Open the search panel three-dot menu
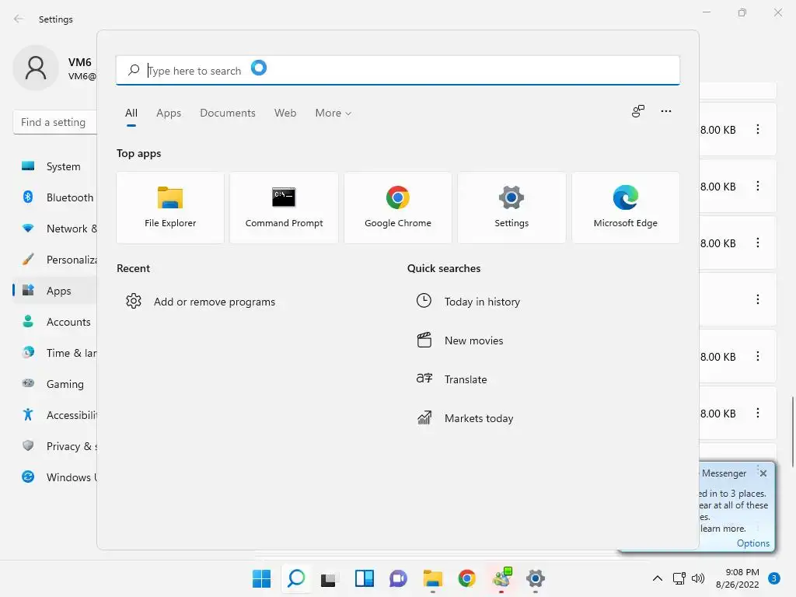The height and width of the screenshot is (597, 796). click(666, 111)
